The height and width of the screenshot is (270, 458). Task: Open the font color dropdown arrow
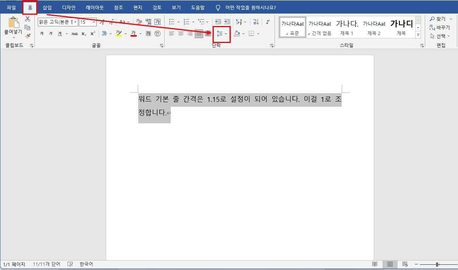[x=140, y=34]
